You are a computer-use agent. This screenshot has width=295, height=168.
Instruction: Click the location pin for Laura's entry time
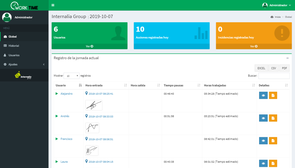[87, 161]
